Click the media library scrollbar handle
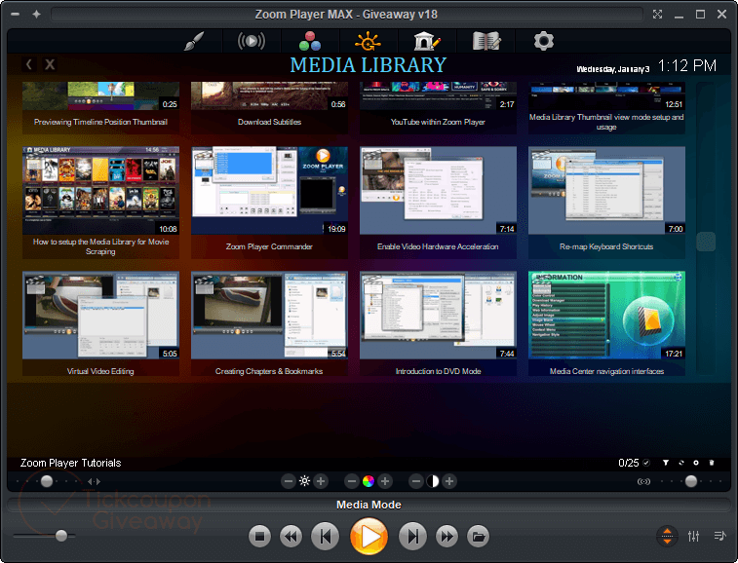738x563 pixels. click(x=706, y=242)
